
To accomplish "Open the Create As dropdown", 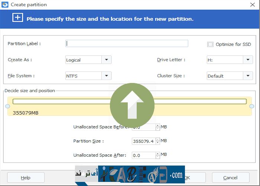I will pyautogui.click(x=106, y=60).
